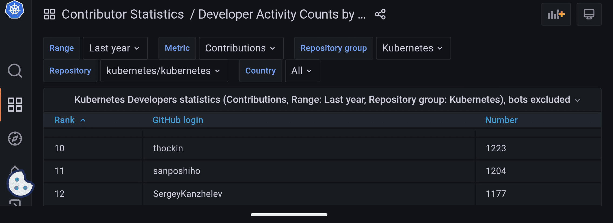613x223 pixels.
Task: Click the dashboard grid icon beside title
Action: [x=50, y=14]
